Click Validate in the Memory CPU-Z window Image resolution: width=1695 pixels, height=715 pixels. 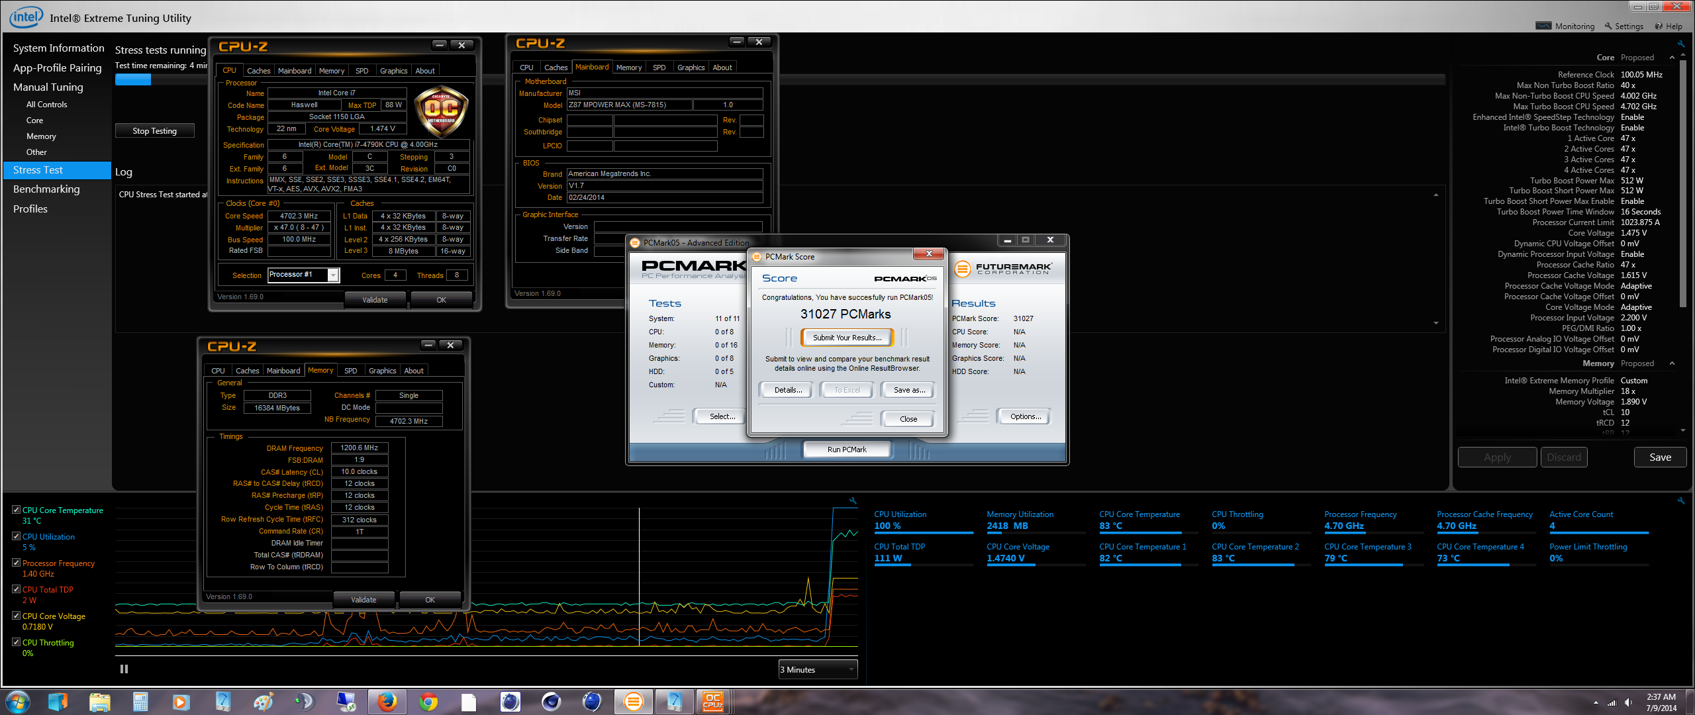click(363, 600)
